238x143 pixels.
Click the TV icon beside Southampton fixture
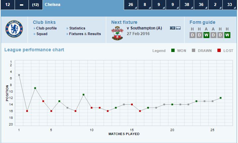pos(178,28)
